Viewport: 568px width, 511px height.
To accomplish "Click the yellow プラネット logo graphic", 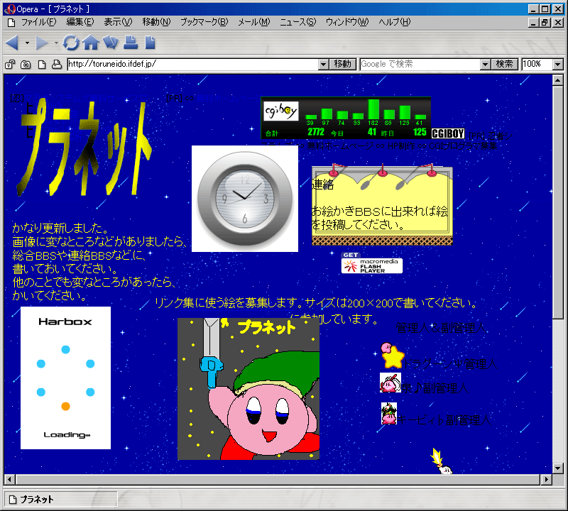I will point(84,148).
